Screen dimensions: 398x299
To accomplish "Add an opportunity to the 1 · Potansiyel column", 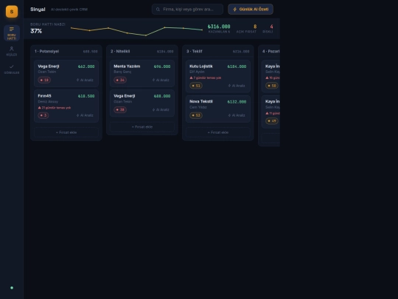I will pos(66,132).
